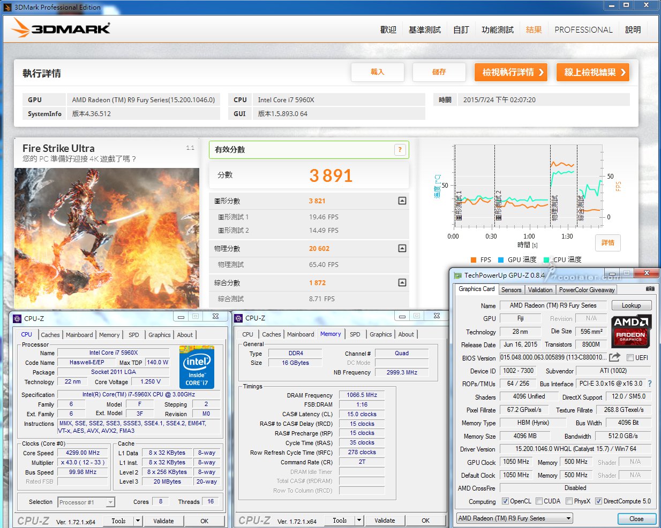Viewport: 661px width, 528px height.
Task: Click the 載入 load button
Action: click(x=378, y=72)
